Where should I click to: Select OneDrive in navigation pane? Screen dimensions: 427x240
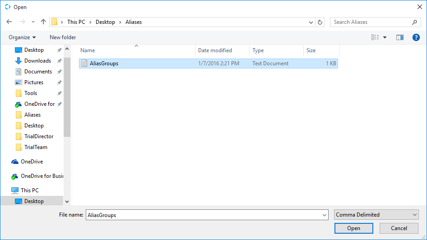tap(32, 162)
